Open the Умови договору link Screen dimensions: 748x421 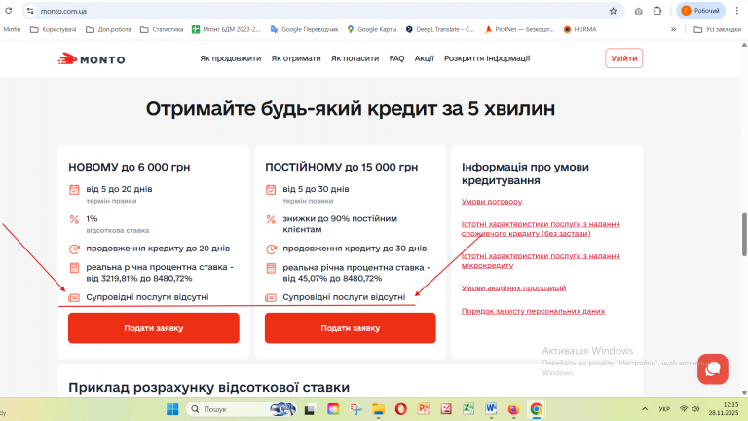point(492,202)
